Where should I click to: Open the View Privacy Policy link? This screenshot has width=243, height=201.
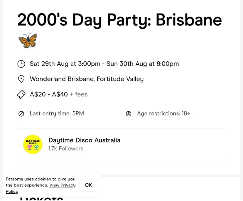pyautogui.click(x=62, y=185)
